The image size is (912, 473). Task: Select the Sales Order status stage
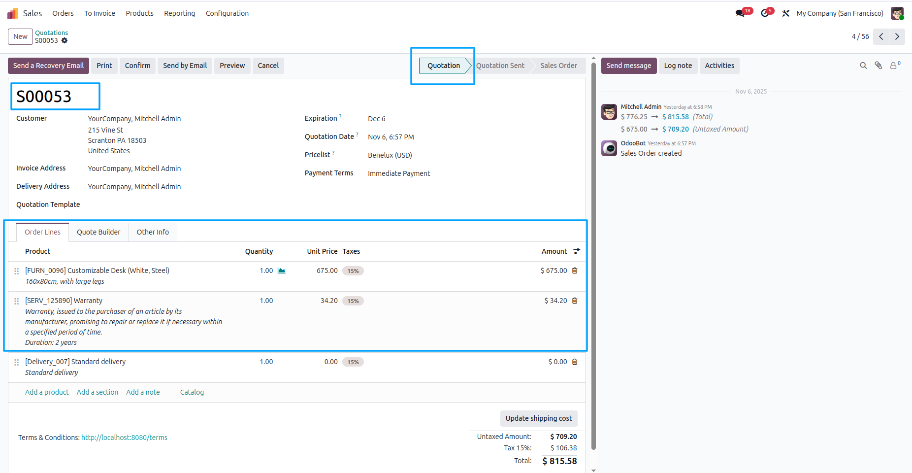(558, 65)
